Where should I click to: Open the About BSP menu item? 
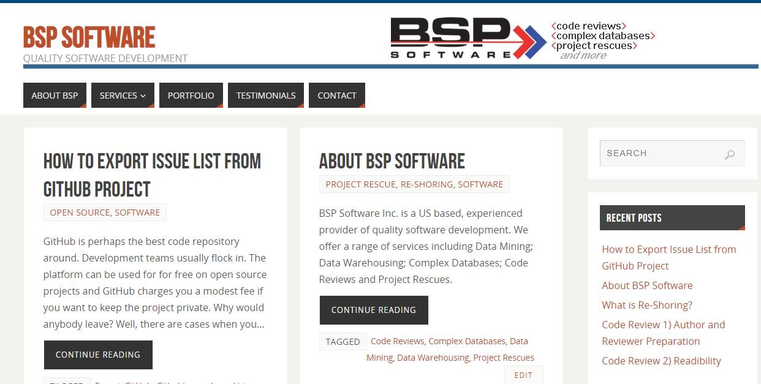54,95
